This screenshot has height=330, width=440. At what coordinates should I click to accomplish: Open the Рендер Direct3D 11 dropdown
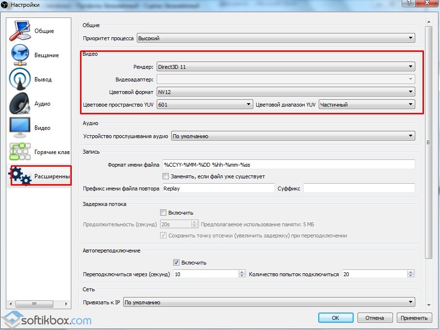285,67
